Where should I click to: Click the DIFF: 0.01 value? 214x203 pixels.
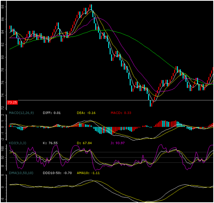(52, 113)
